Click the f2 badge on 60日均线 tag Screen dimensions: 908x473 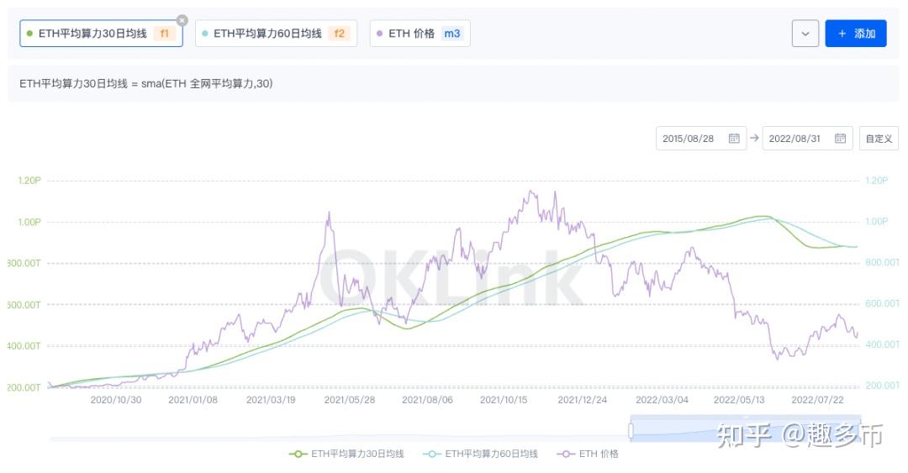[340, 34]
